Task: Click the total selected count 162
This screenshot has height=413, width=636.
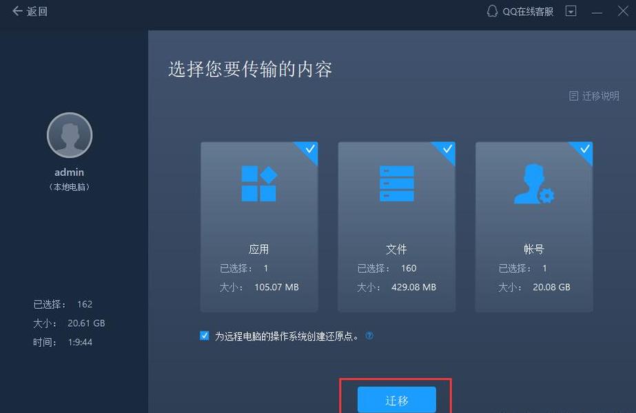Action: click(85, 304)
